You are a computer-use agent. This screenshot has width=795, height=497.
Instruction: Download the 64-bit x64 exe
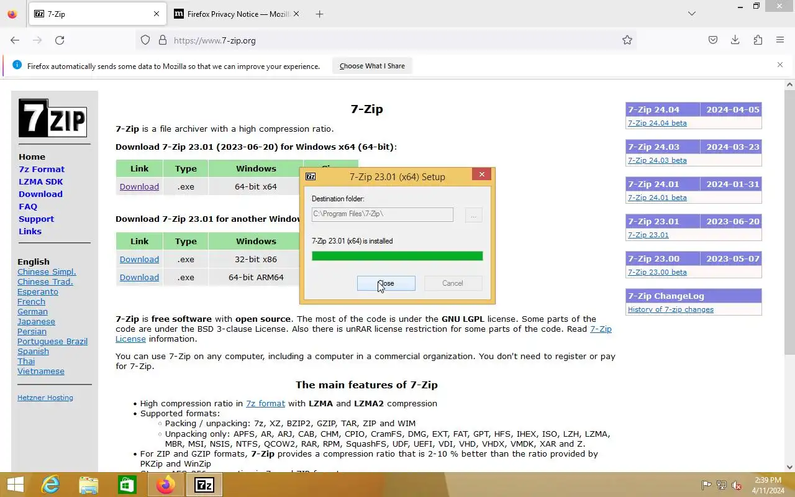coord(139,186)
